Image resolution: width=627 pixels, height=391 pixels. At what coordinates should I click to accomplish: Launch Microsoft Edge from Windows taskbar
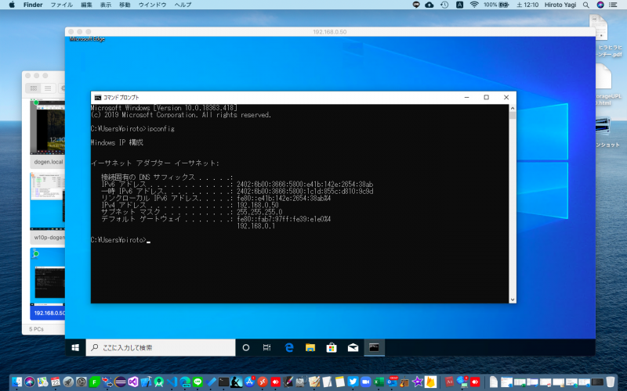288,347
